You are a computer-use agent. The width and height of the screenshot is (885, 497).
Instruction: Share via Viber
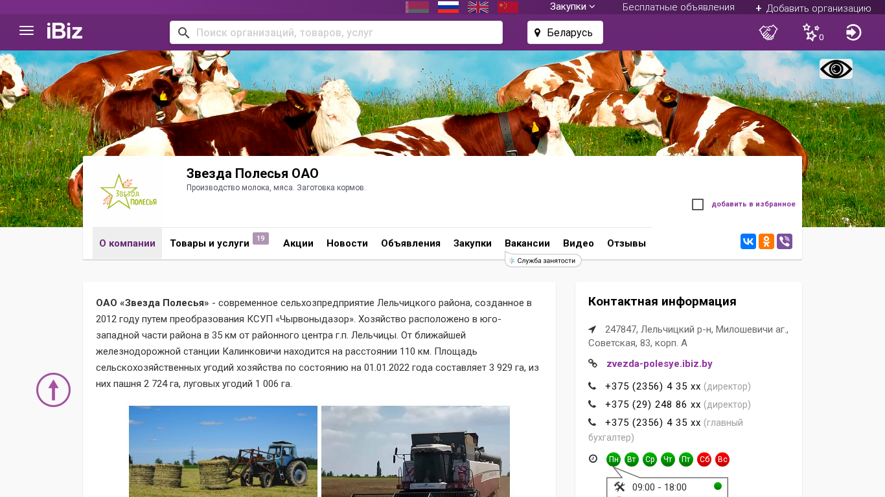pyautogui.click(x=785, y=241)
